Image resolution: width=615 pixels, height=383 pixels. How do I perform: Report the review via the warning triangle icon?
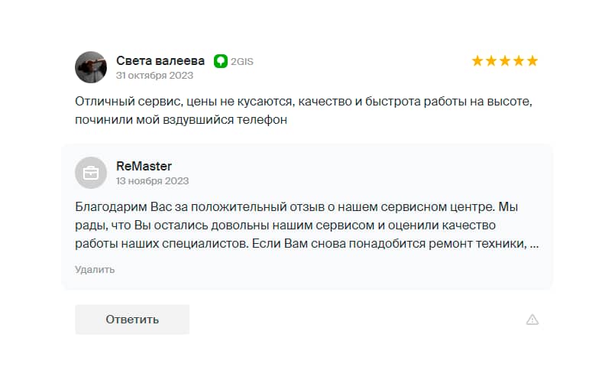(x=532, y=320)
